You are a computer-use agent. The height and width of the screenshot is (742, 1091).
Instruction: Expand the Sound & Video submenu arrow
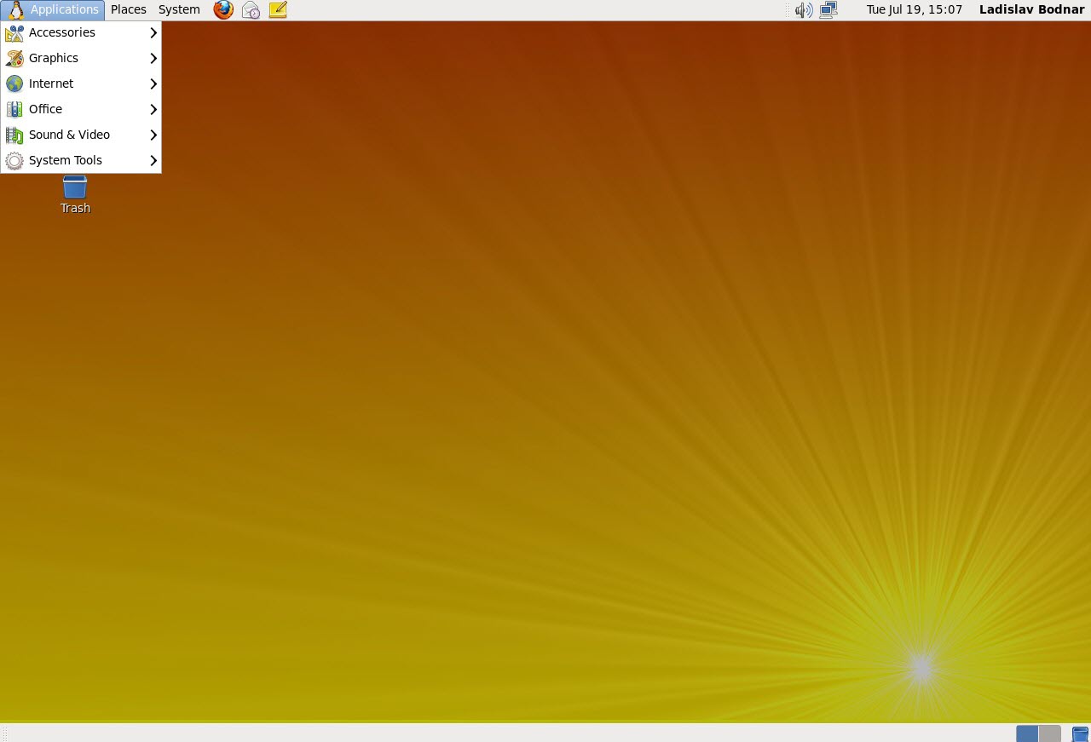pyautogui.click(x=153, y=135)
